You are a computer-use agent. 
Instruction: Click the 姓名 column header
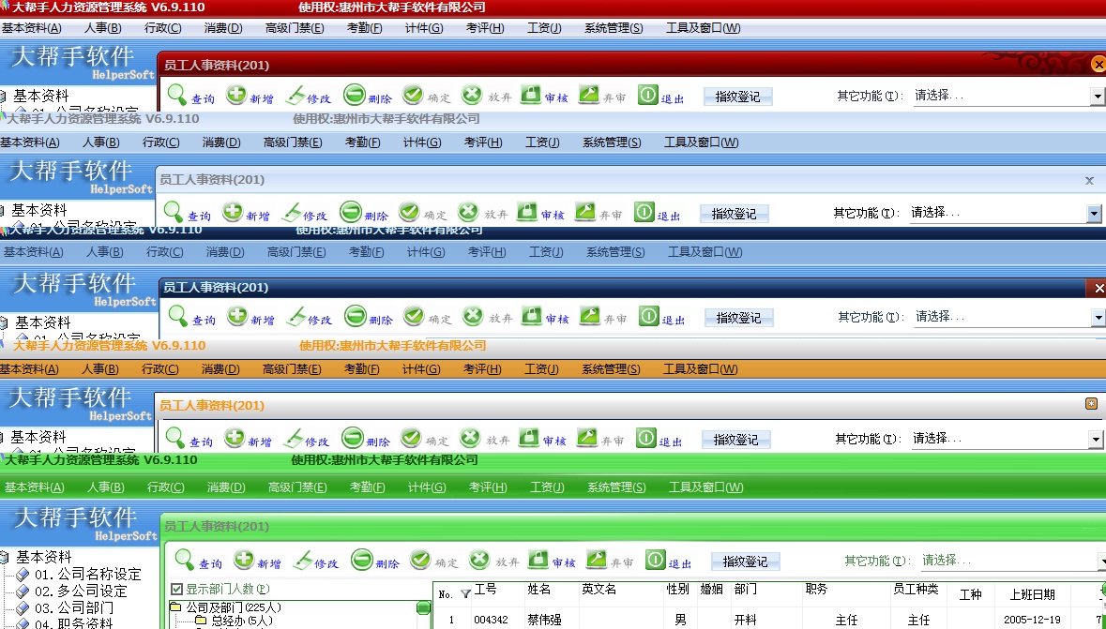point(538,590)
